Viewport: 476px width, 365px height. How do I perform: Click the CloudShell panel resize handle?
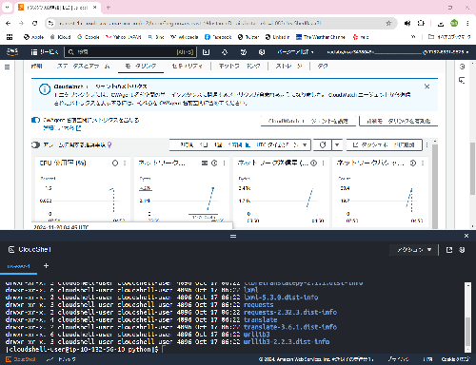click(x=233, y=236)
